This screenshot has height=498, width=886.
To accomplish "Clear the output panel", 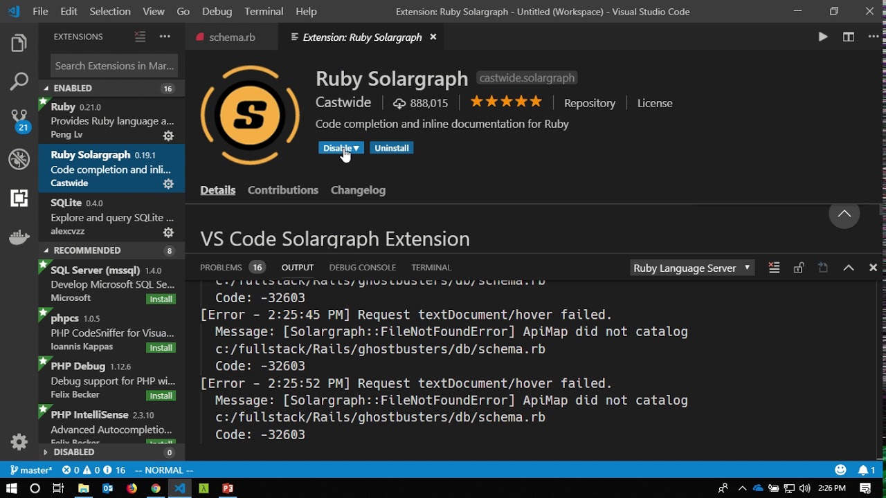I will click(x=774, y=268).
